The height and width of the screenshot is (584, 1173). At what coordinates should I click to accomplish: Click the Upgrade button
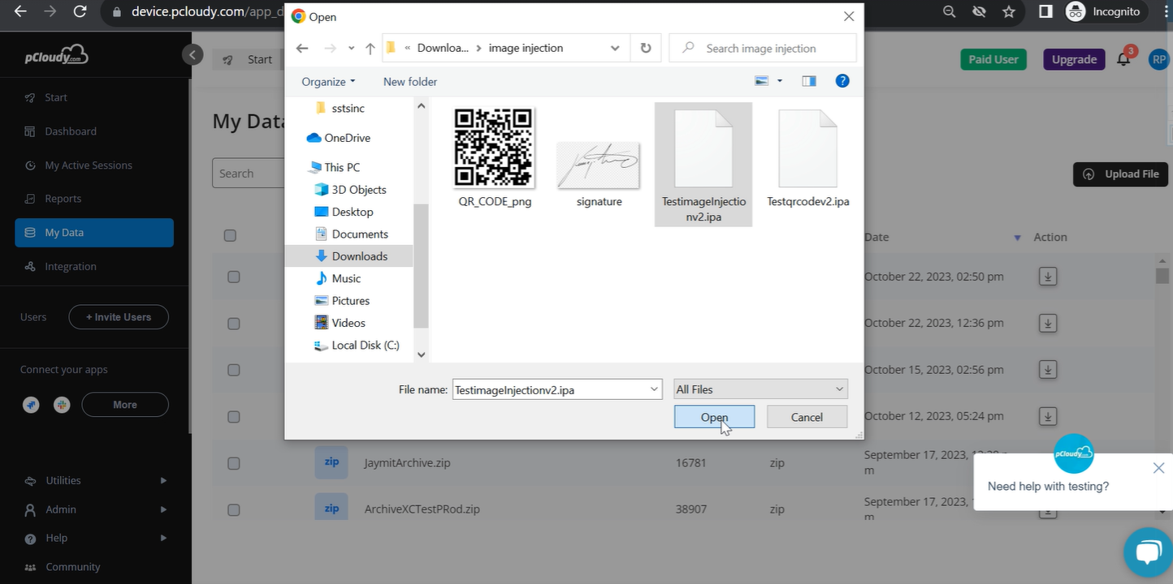pos(1074,59)
